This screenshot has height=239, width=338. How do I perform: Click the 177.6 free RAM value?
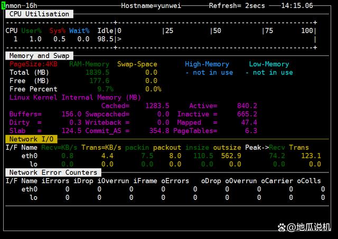tap(99, 81)
